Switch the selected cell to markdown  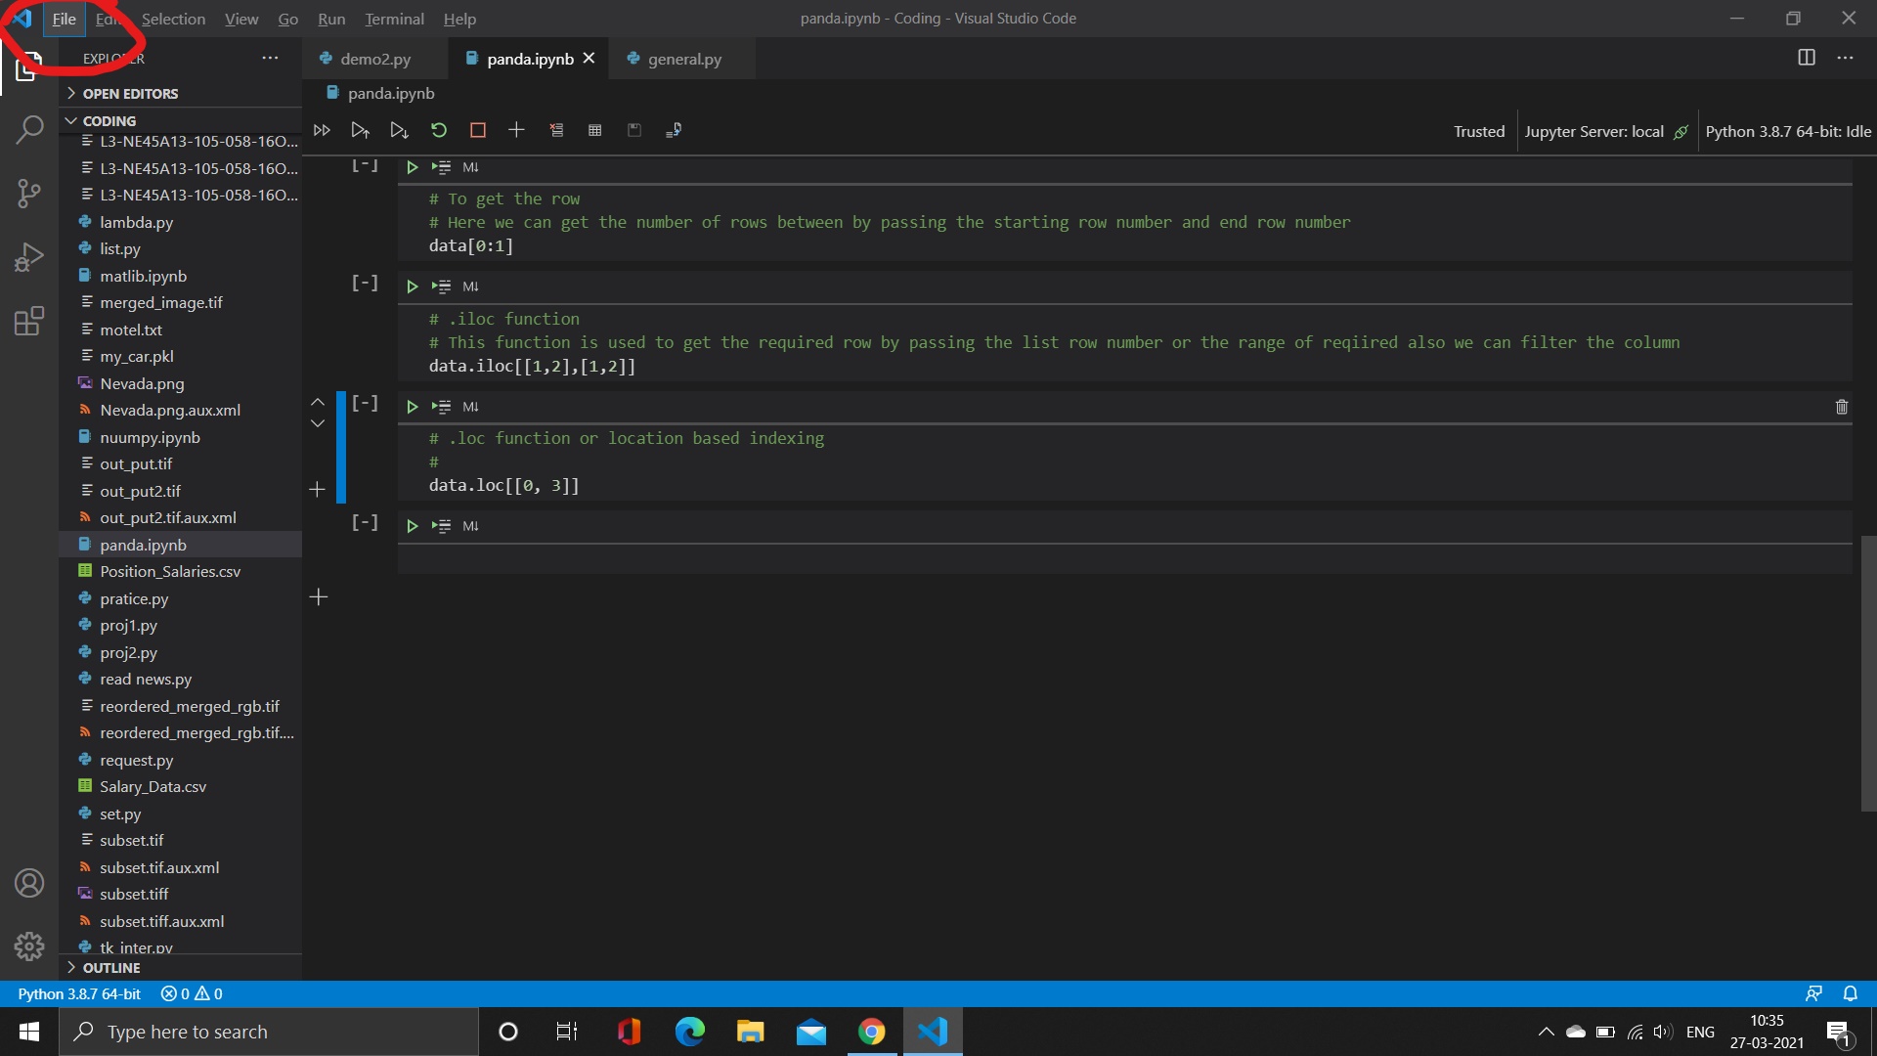pyautogui.click(x=470, y=406)
